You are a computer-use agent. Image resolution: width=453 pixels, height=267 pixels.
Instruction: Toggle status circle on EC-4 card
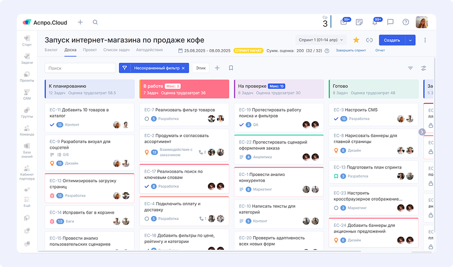point(147,218)
